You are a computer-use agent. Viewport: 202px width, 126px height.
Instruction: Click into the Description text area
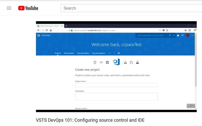pyautogui.click(x=116, y=97)
